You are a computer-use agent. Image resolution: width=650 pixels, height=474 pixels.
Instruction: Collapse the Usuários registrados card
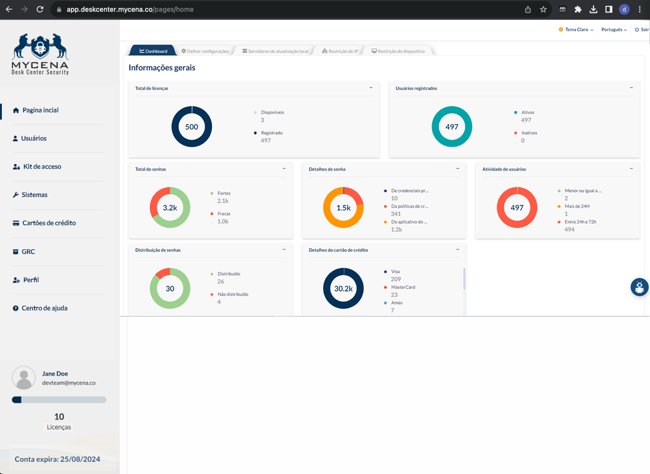(631, 87)
